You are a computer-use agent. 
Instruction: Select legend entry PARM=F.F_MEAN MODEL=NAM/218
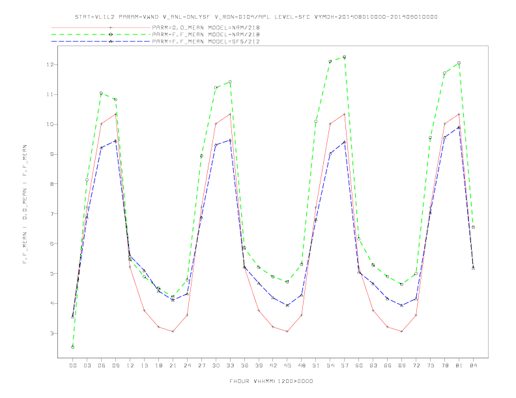(206, 34)
